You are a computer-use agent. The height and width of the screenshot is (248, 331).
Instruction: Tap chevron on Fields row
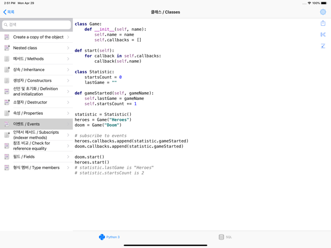pos(68,157)
